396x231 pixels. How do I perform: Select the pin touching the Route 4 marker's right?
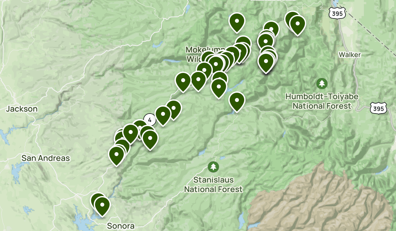pos(163,115)
